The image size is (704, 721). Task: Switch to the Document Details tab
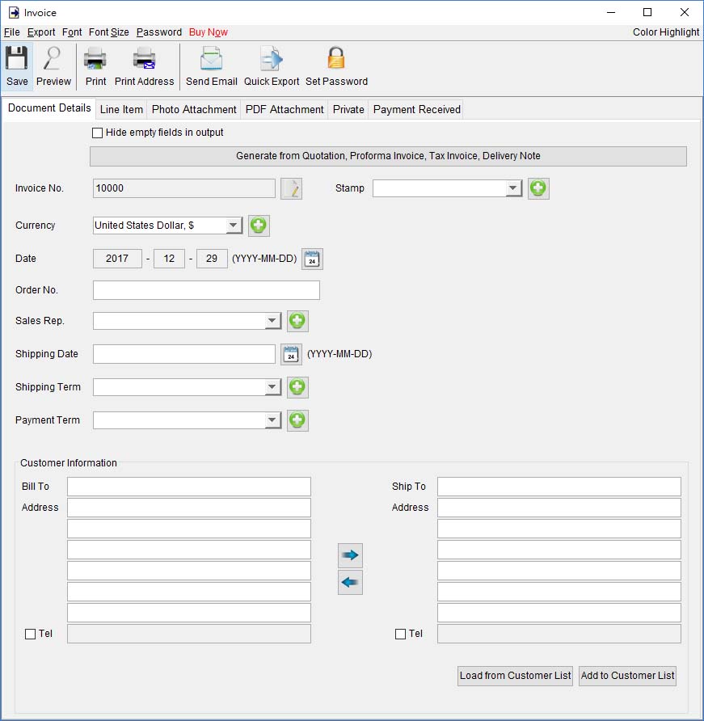point(49,108)
